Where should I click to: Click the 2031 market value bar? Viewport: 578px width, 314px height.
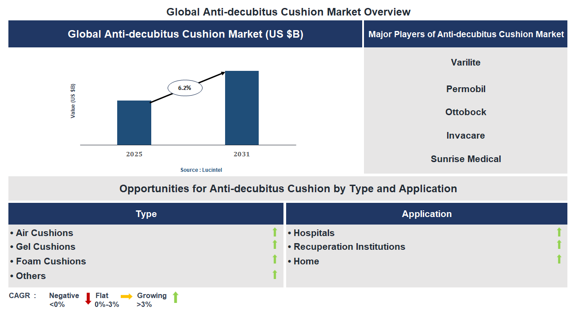242,108
